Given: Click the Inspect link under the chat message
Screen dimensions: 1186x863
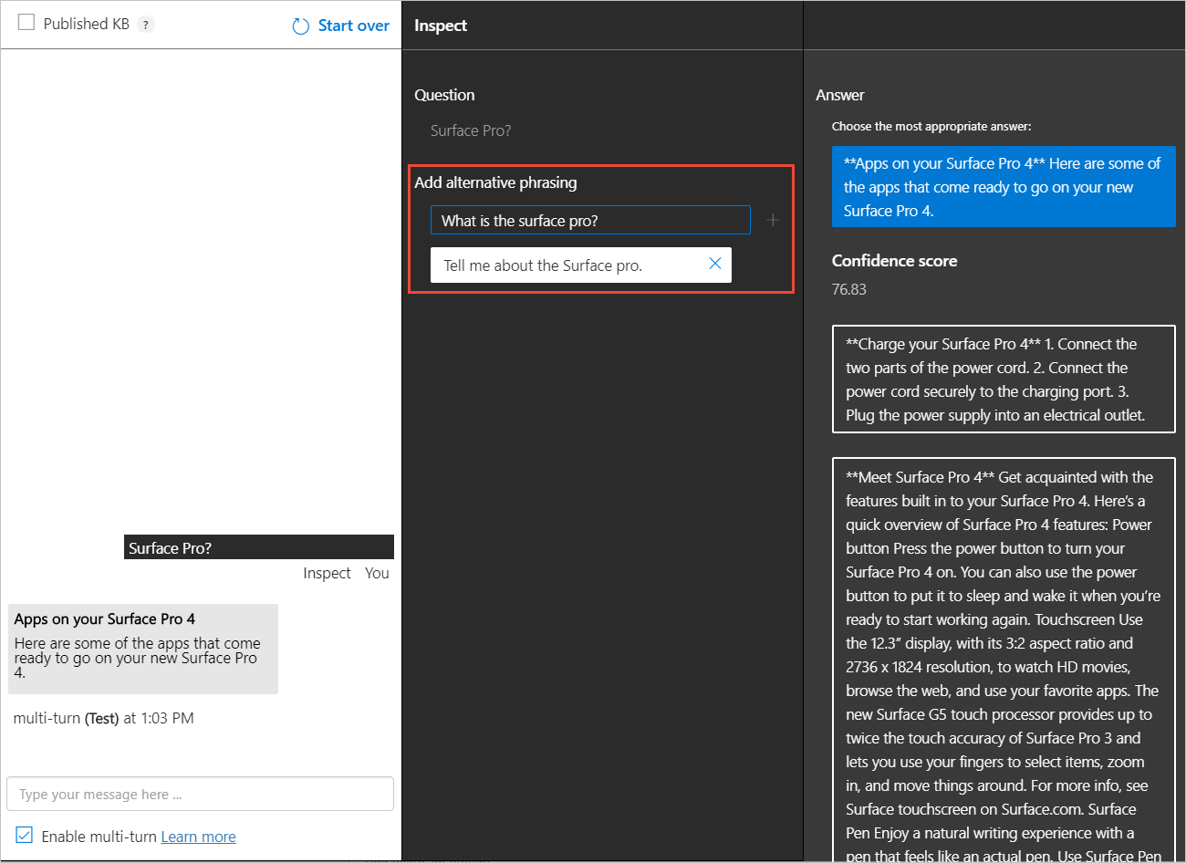Looking at the screenshot, I should coord(327,573).
